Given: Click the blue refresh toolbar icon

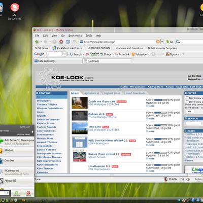Looking at the screenshot, I should 68,42.
